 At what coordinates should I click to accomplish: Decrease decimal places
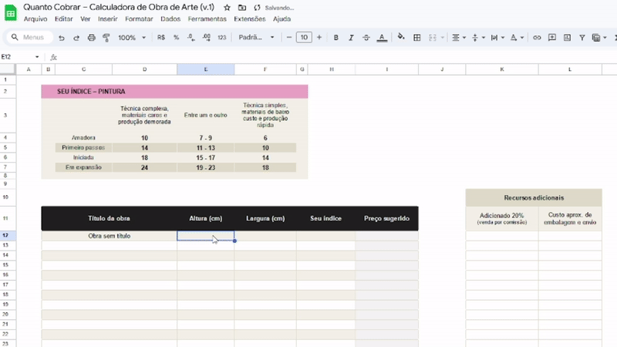[x=190, y=37]
